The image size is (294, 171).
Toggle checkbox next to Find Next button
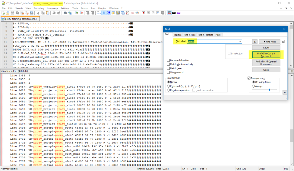pos(283,41)
